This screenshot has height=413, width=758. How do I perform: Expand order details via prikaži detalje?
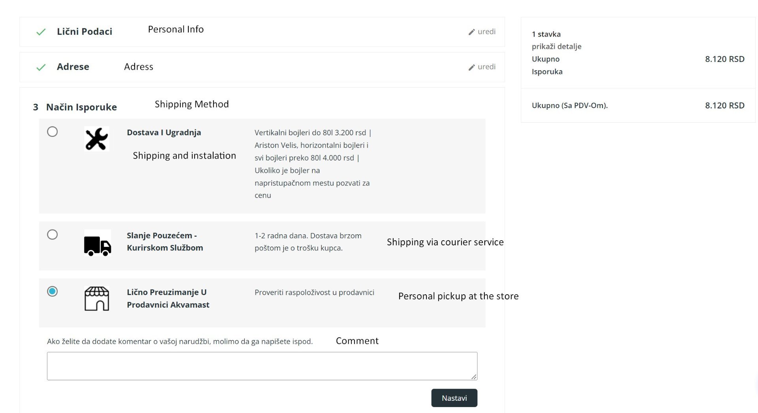point(556,47)
